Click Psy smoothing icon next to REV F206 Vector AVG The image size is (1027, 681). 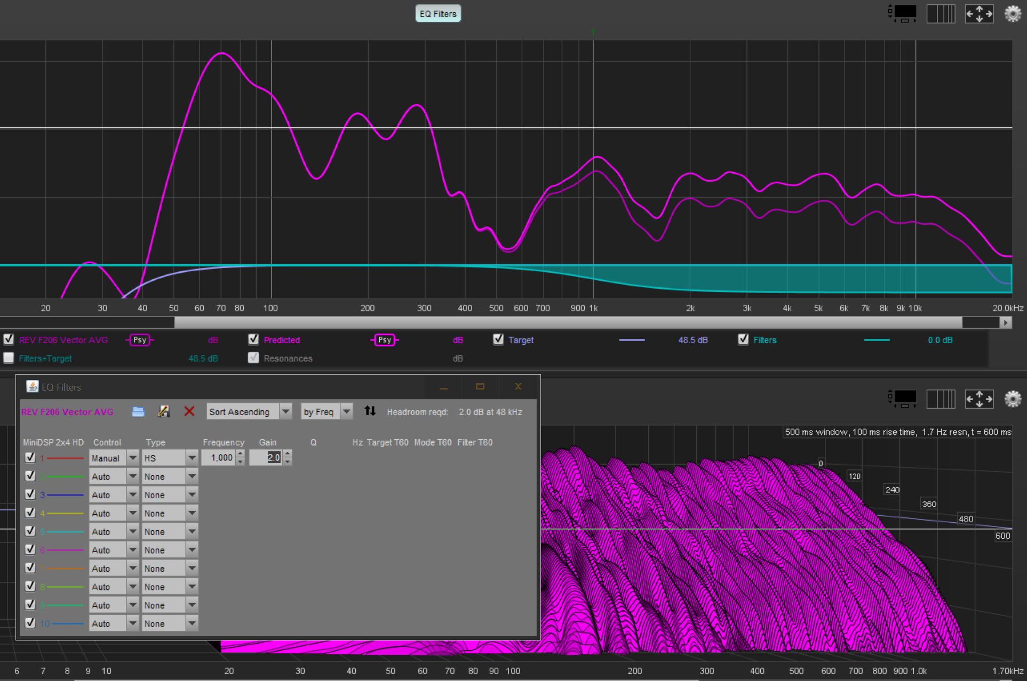(140, 340)
